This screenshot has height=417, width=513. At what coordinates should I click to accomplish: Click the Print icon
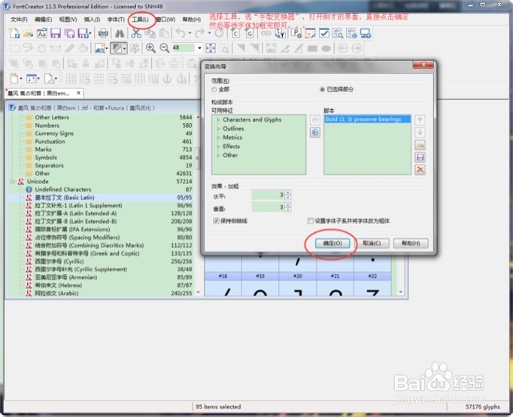point(103,33)
